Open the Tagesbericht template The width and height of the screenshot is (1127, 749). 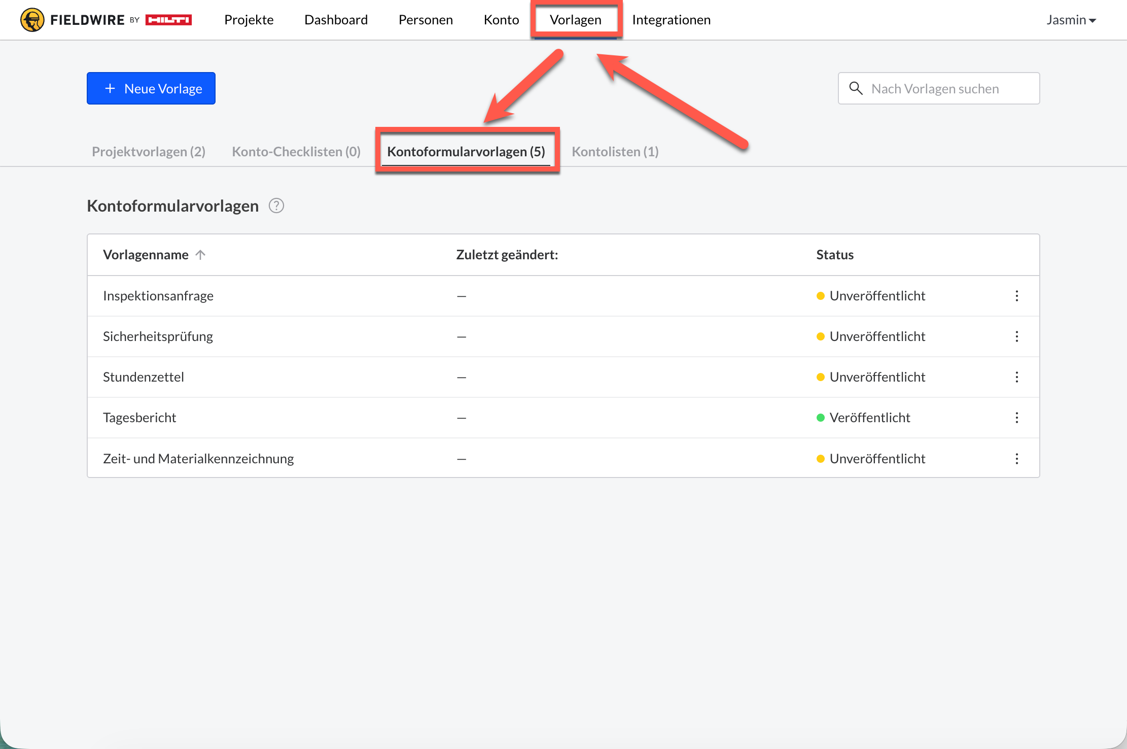pos(139,418)
